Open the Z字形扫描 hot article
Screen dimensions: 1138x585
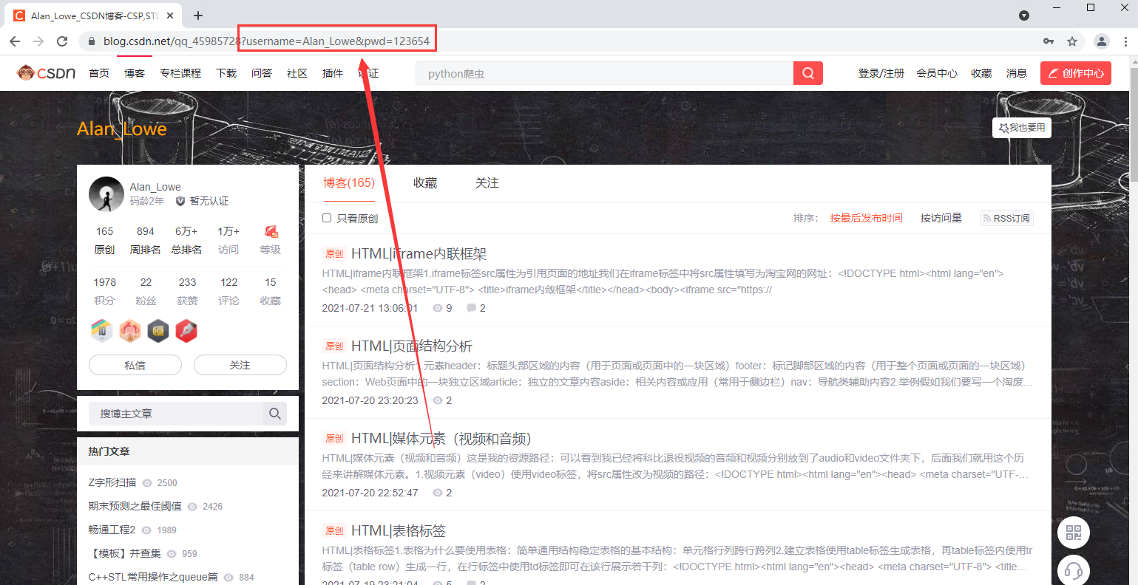(111, 482)
